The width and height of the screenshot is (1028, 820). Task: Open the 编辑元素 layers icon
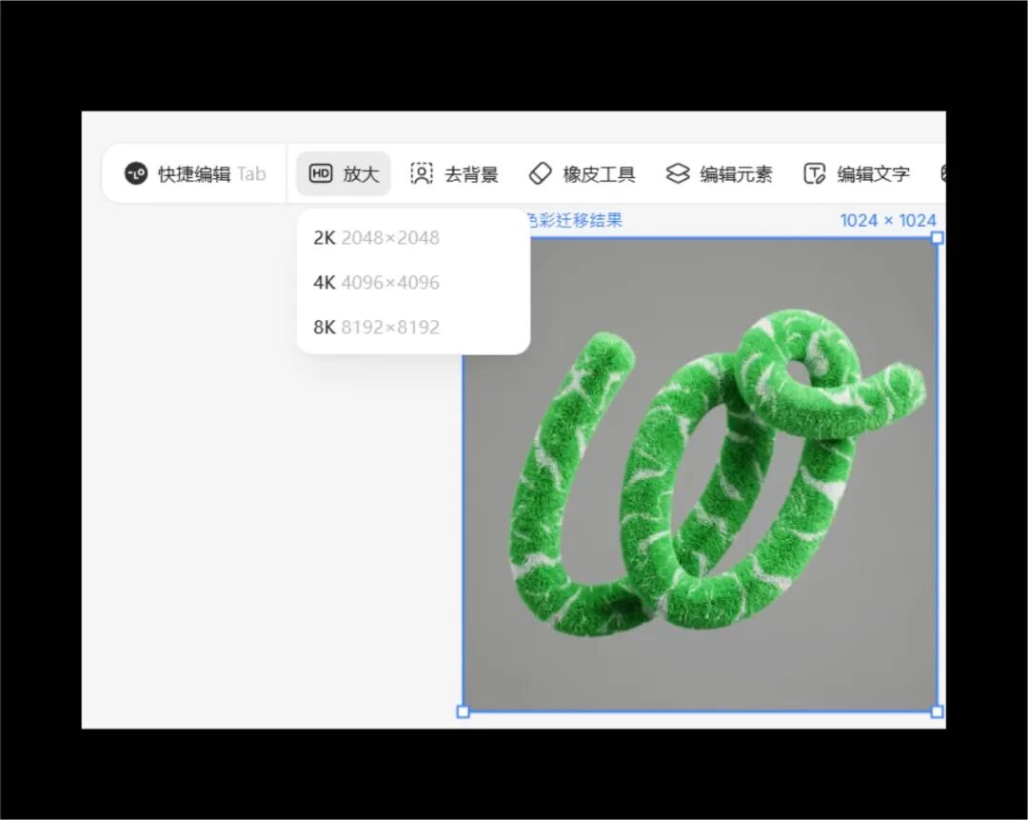tap(677, 173)
